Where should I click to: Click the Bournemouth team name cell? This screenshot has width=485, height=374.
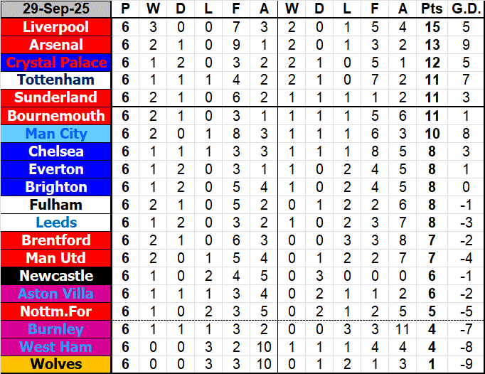tap(56, 116)
